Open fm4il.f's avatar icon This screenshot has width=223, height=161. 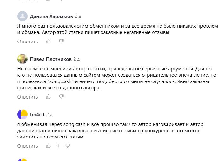(x=22, y=114)
